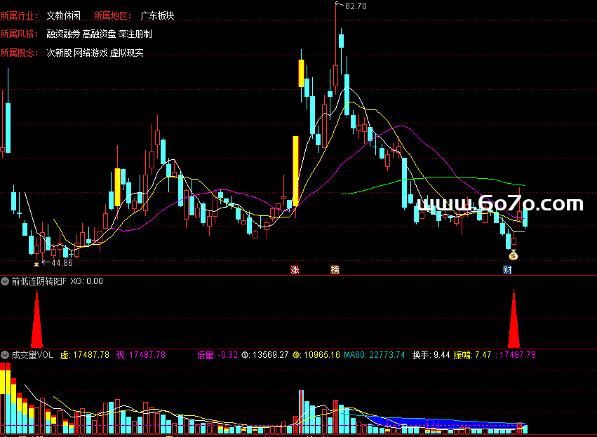Open the 广东板块 region link

tap(157, 15)
